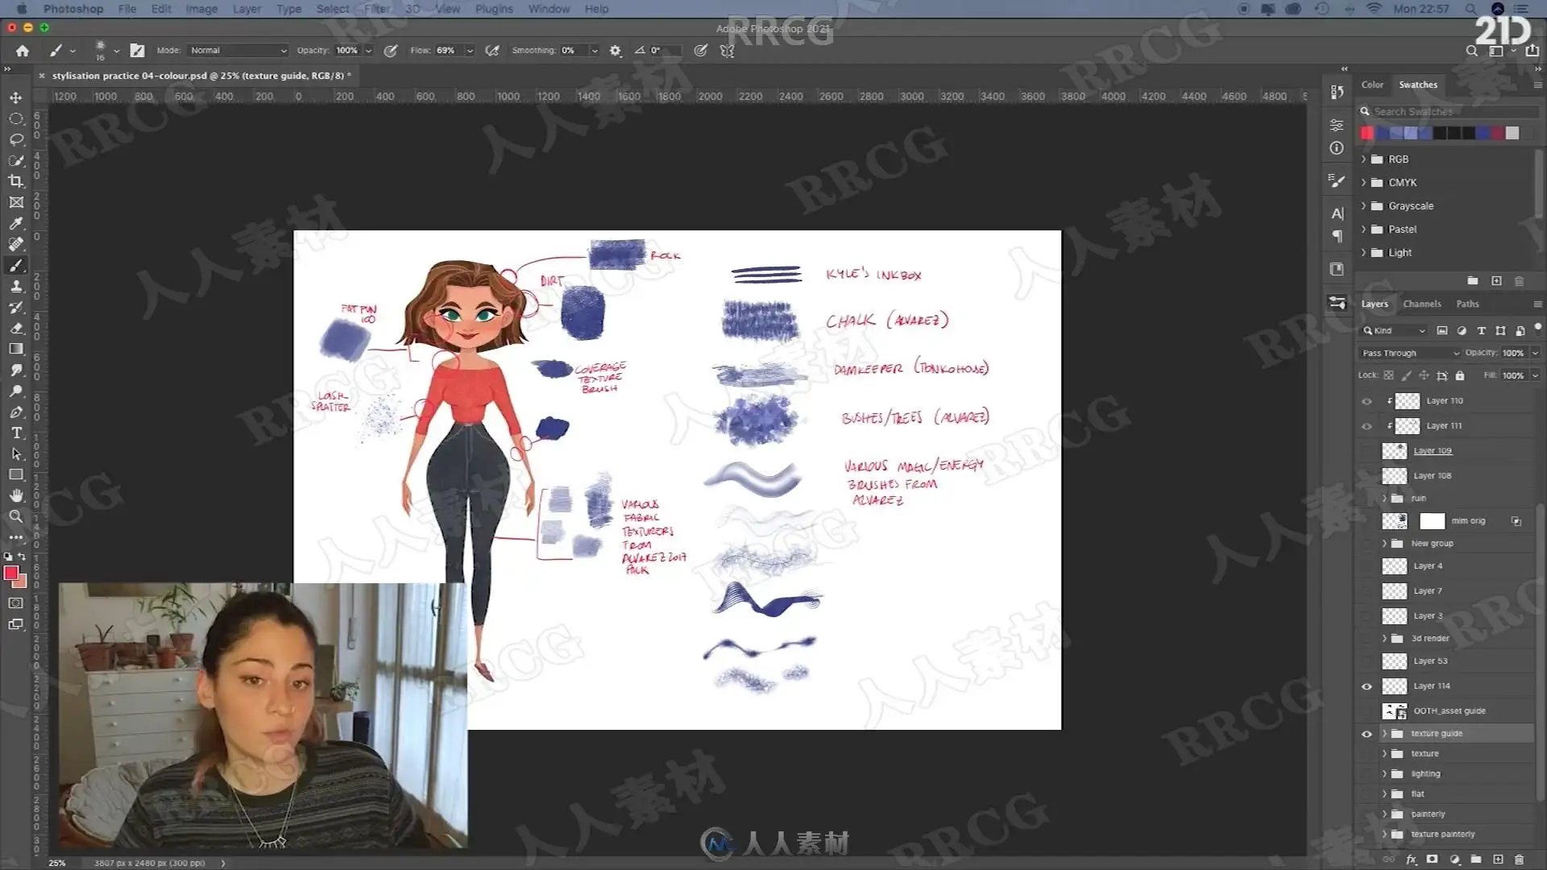Viewport: 1547px width, 870px height.
Task: Open the Filter menu
Action: (x=376, y=9)
